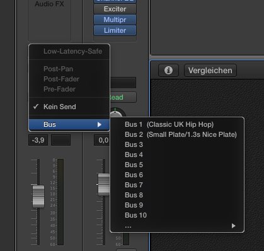Open the Exciter plug-in slot
This screenshot has width=264, height=251.
click(x=115, y=9)
